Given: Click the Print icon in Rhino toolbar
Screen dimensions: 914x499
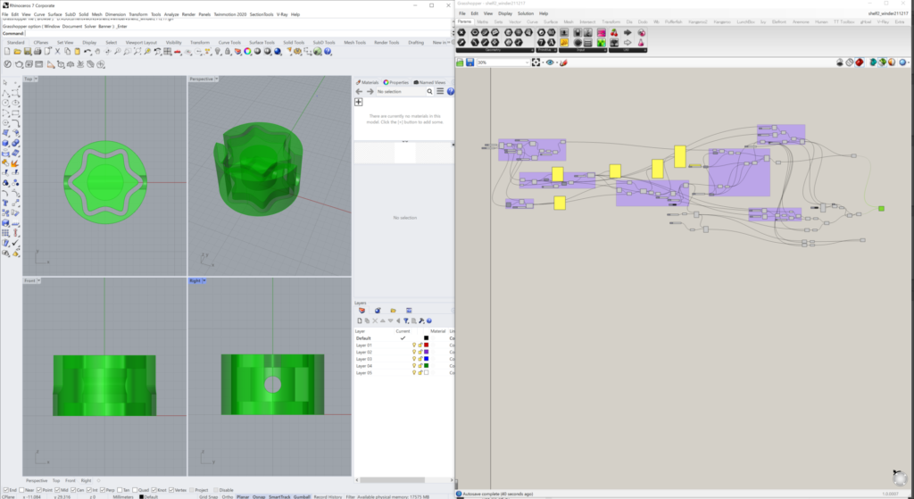Looking at the screenshot, I should click(38, 53).
